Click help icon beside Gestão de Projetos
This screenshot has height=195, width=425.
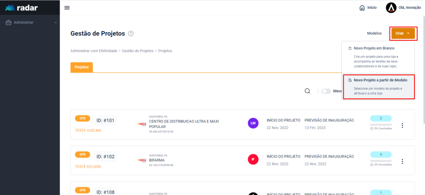click(131, 34)
